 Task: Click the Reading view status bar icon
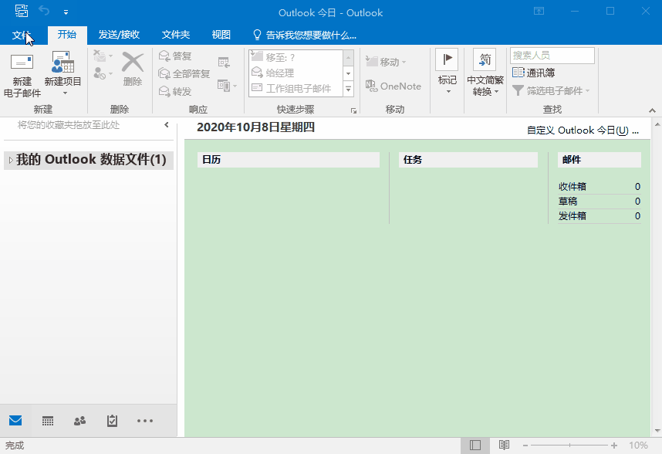click(x=504, y=446)
